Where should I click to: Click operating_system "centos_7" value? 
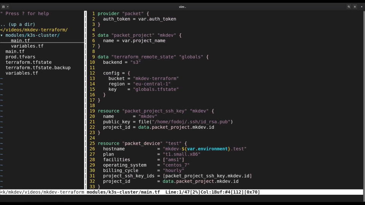176,165
